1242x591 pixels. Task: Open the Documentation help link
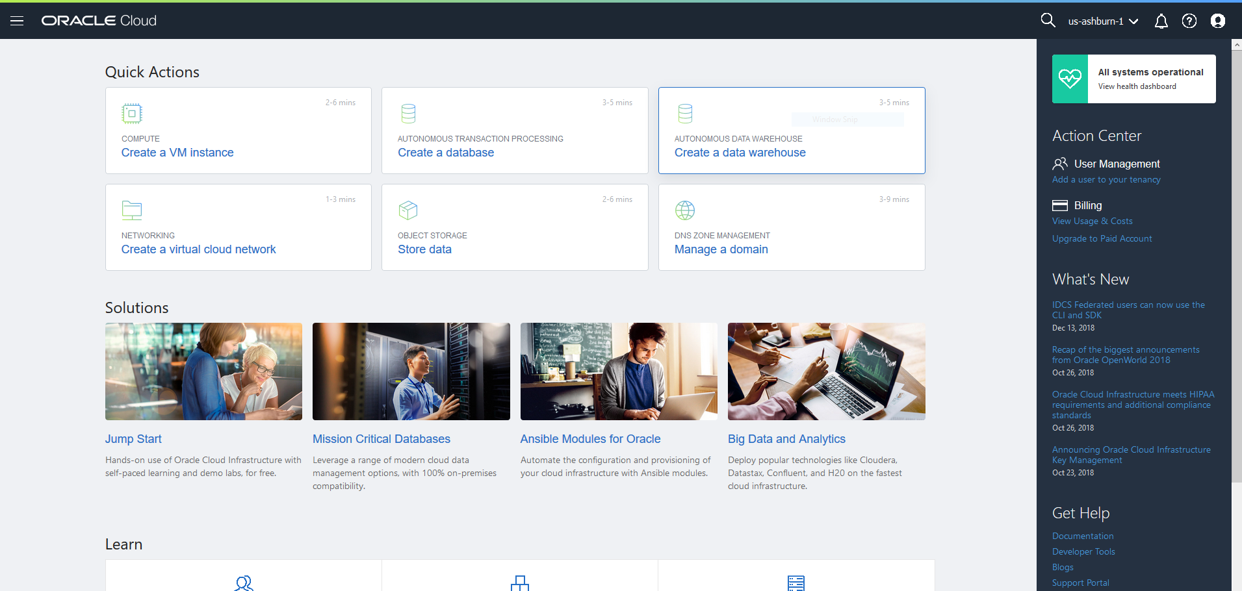(1083, 536)
